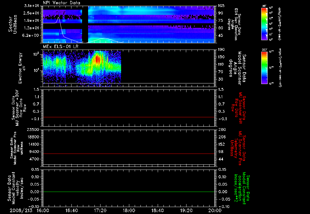
Task: Click the white peak in NPI panel
Action: coord(58,18)
